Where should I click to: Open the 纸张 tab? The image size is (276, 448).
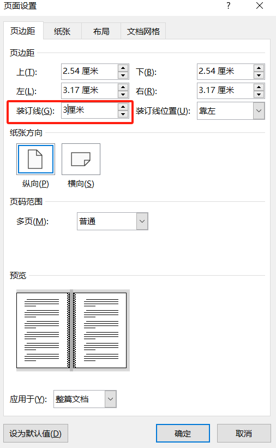coord(62,31)
